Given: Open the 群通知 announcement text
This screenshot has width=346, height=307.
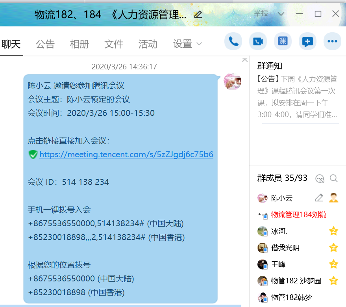Looking at the screenshot, I should click(297, 97).
